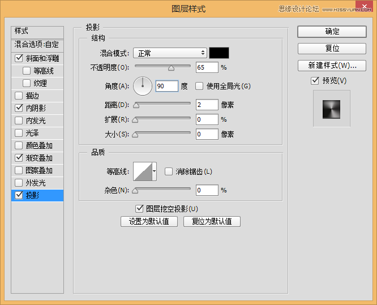
Task: Click 设置为默认值 button
Action: [x=149, y=221]
